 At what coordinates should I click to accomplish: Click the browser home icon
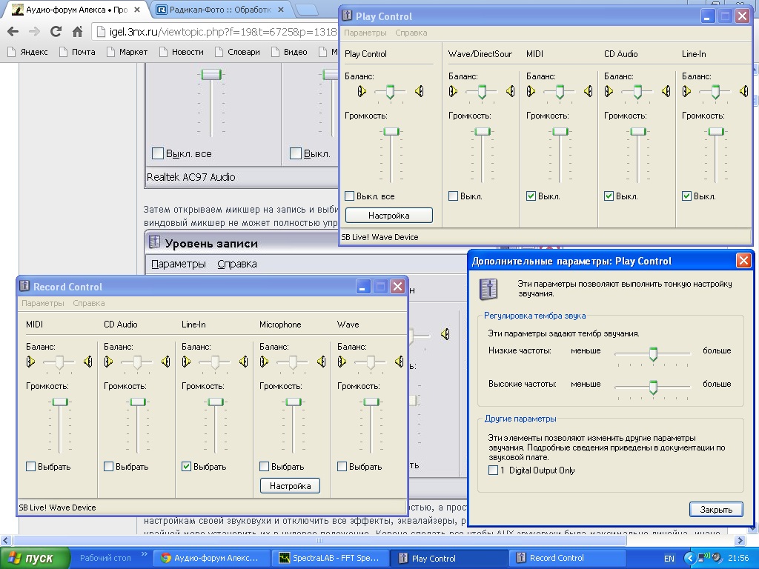point(77,32)
